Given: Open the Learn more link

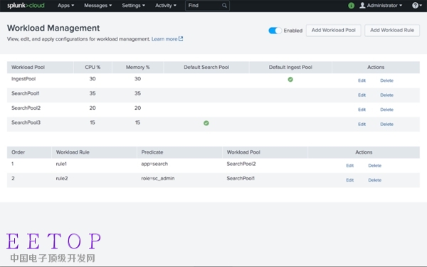Looking at the screenshot, I should (167, 39).
